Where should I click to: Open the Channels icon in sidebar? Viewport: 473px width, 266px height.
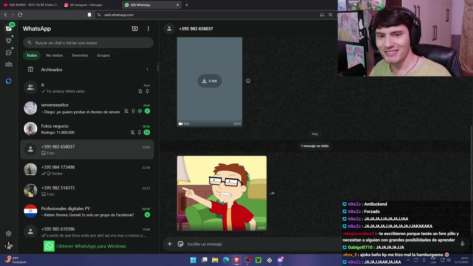(x=8, y=52)
